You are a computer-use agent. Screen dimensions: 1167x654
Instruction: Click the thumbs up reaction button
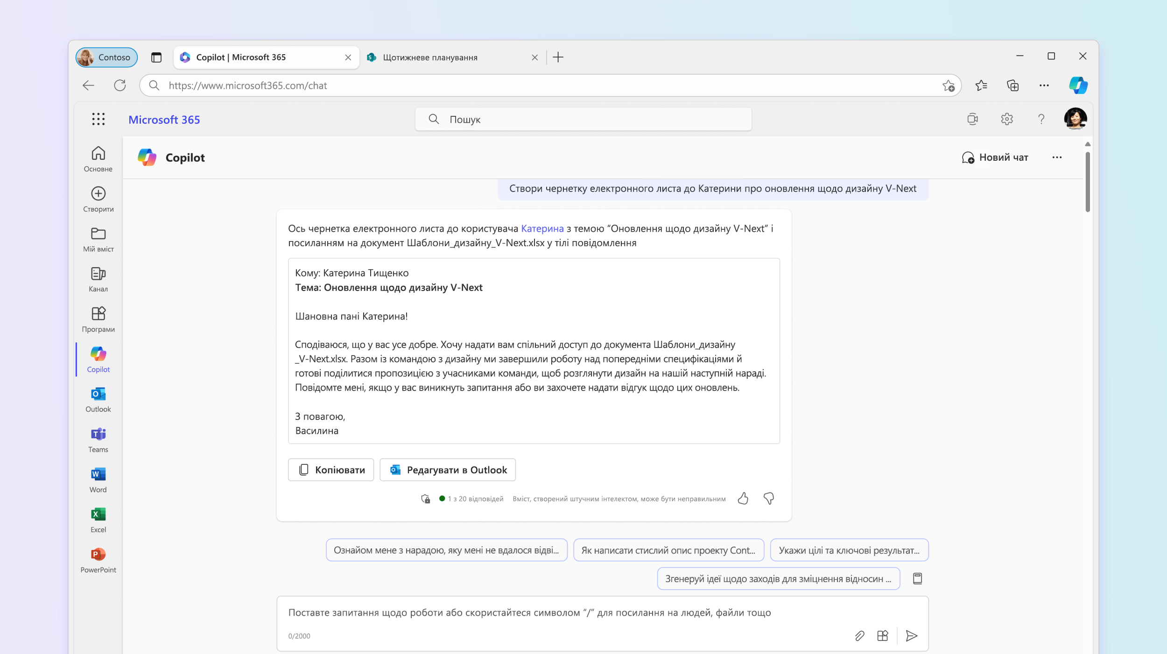click(x=744, y=498)
